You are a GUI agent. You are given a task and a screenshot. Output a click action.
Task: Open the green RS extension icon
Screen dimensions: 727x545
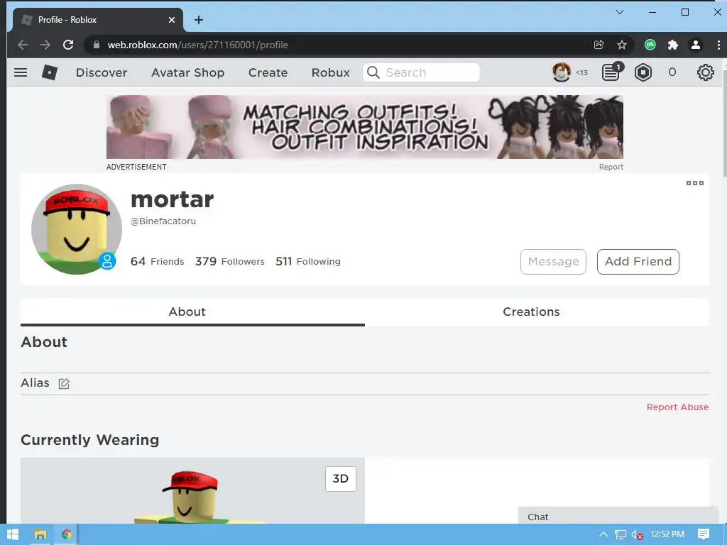click(650, 45)
